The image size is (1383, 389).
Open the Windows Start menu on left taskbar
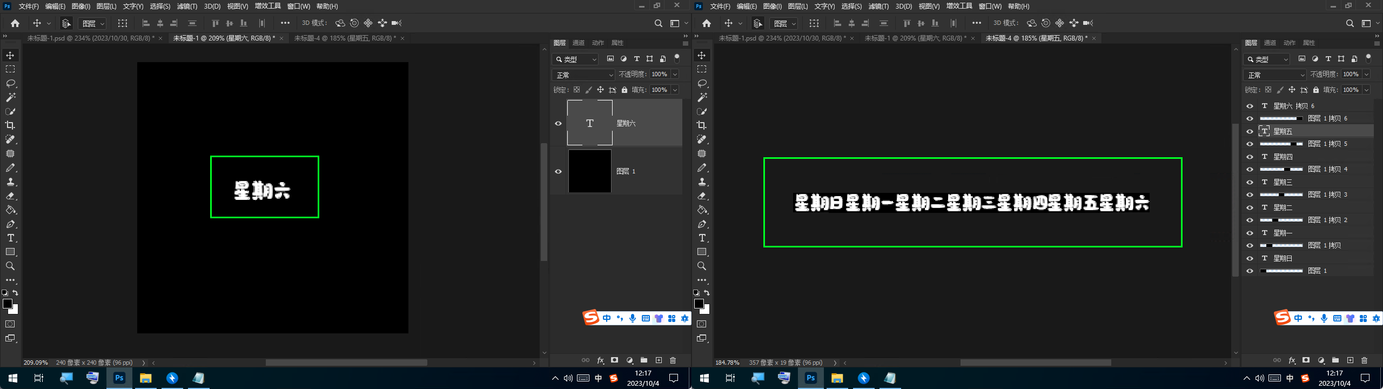point(13,378)
